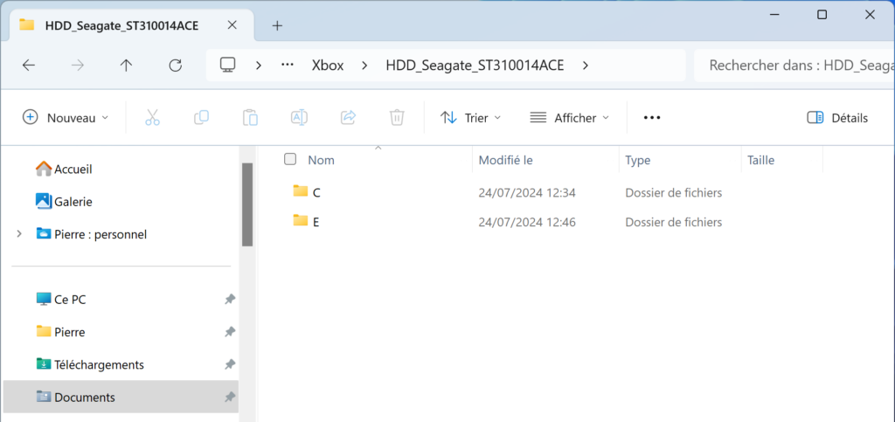Go up one folder level

pos(126,65)
